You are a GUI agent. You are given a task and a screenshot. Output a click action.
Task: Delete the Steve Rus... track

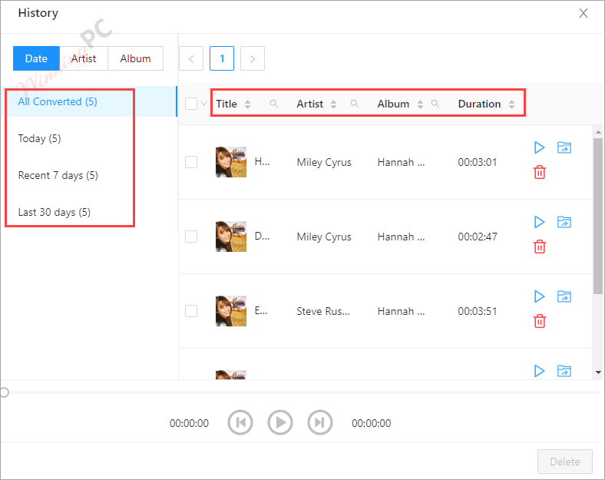coord(540,321)
